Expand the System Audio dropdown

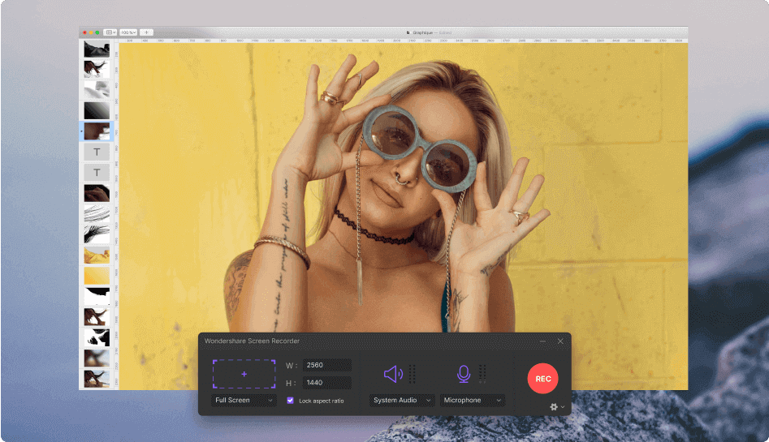click(x=402, y=401)
